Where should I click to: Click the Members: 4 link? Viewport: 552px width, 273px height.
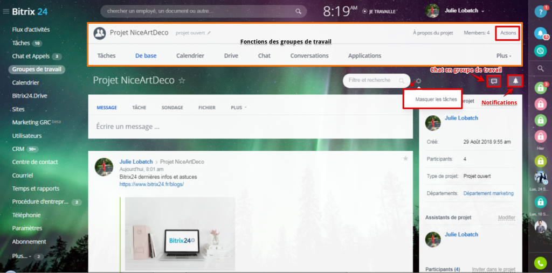pyautogui.click(x=477, y=33)
